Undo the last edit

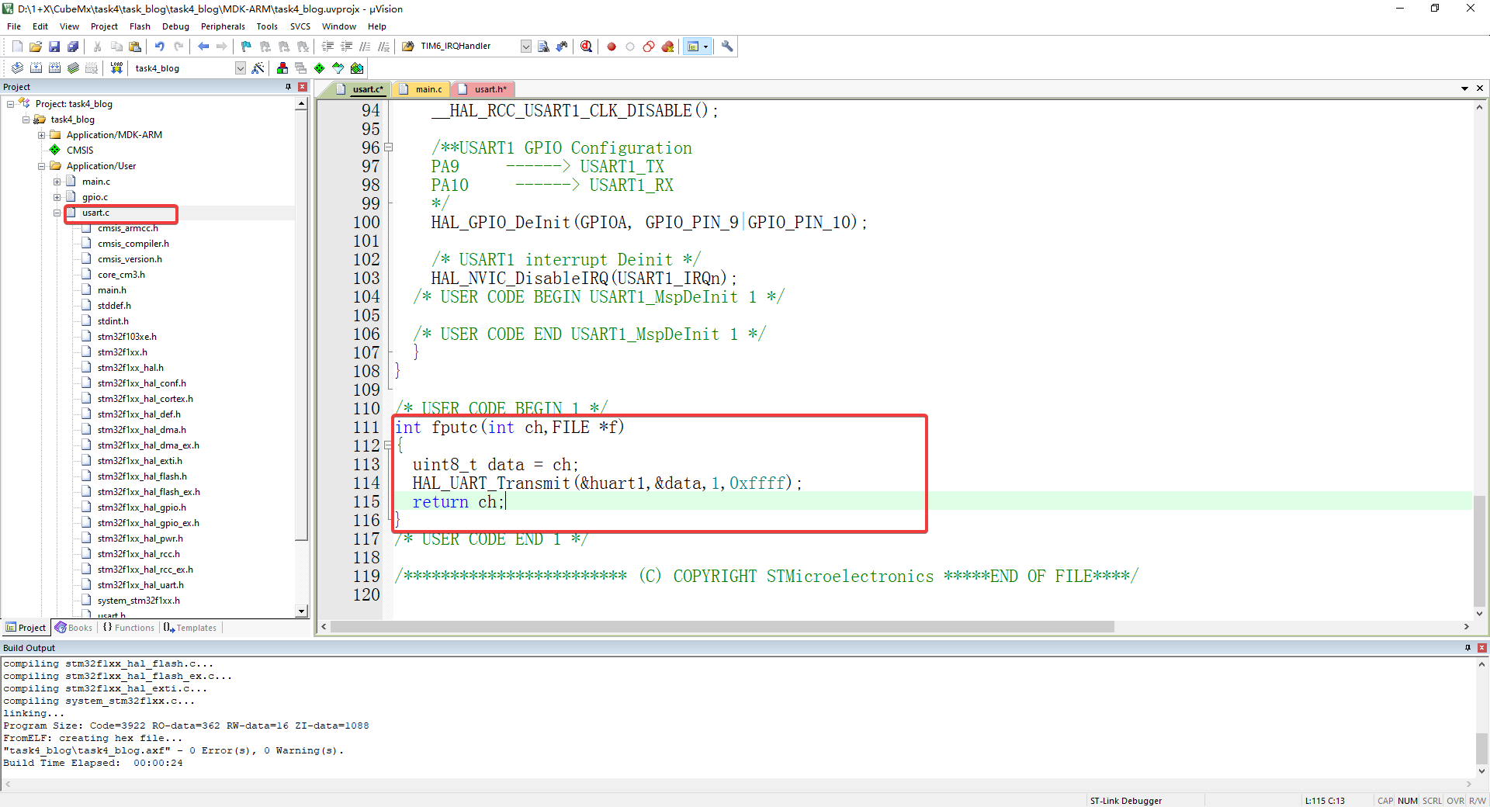point(160,47)
